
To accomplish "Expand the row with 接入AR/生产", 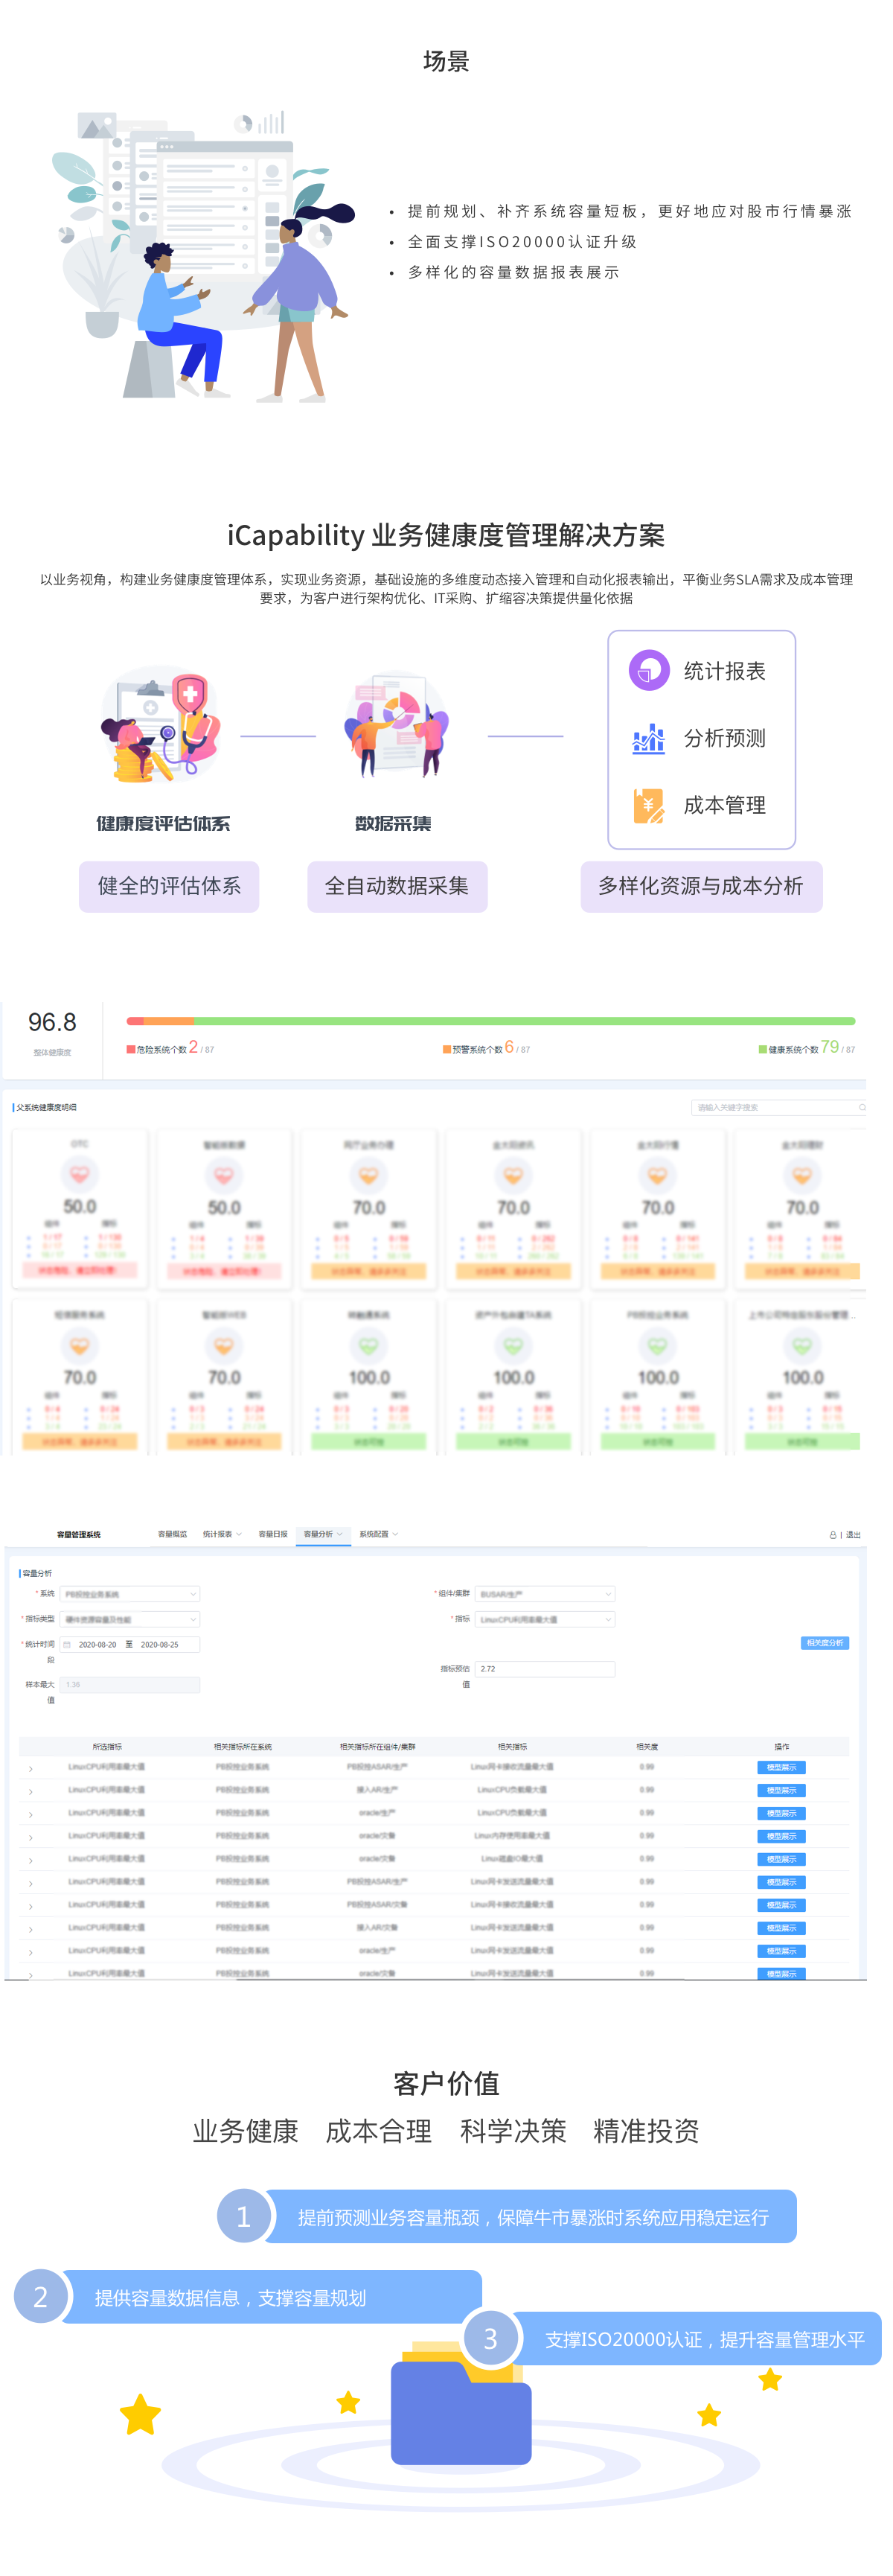I will point(31,1791).
